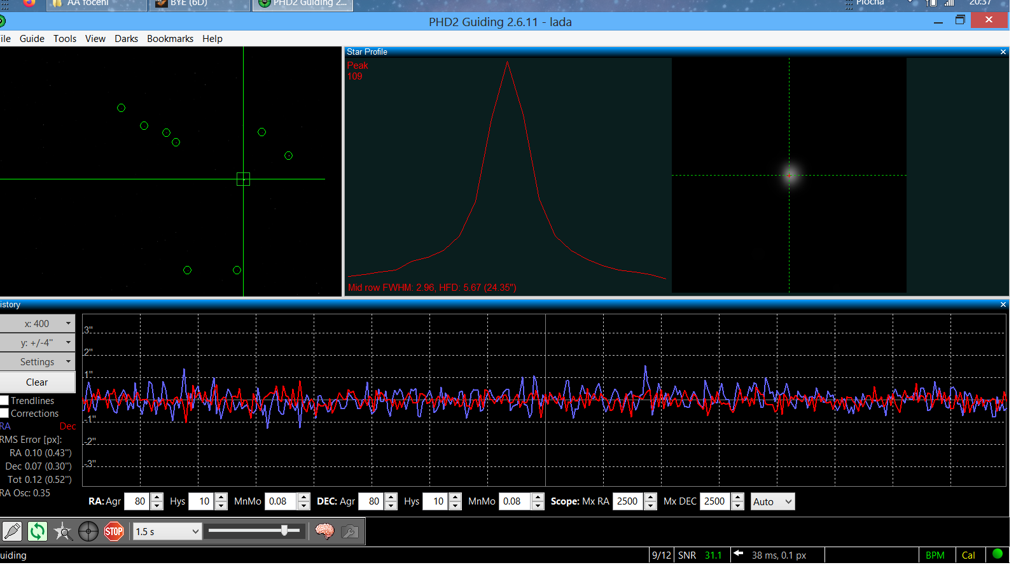Open the Auto DEC guide mode dropdown
Viewport: 1016px width, 572px height.
tap(772, 501)
